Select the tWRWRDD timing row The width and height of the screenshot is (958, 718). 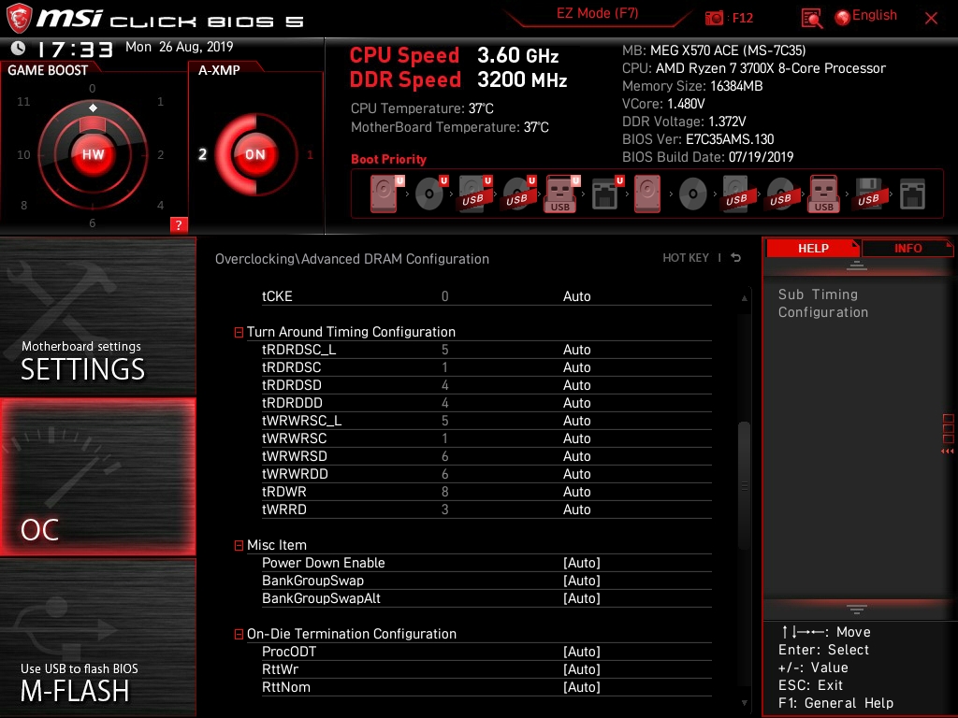click(x=486, y=474)
